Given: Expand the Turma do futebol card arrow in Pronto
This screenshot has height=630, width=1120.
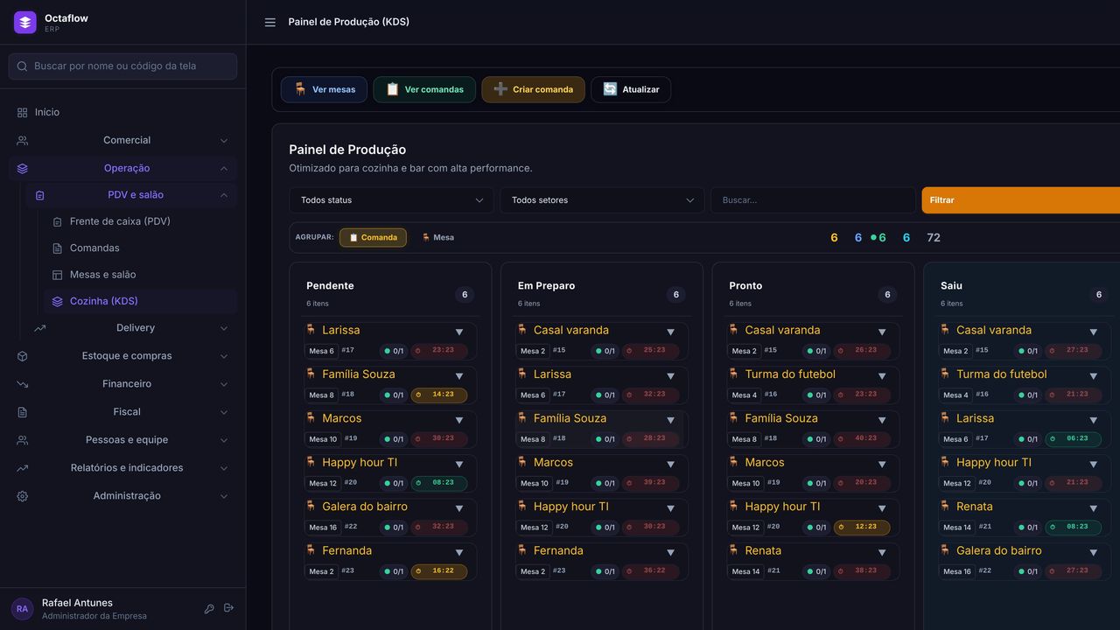Looking at the screenshot, I should 882,376.
